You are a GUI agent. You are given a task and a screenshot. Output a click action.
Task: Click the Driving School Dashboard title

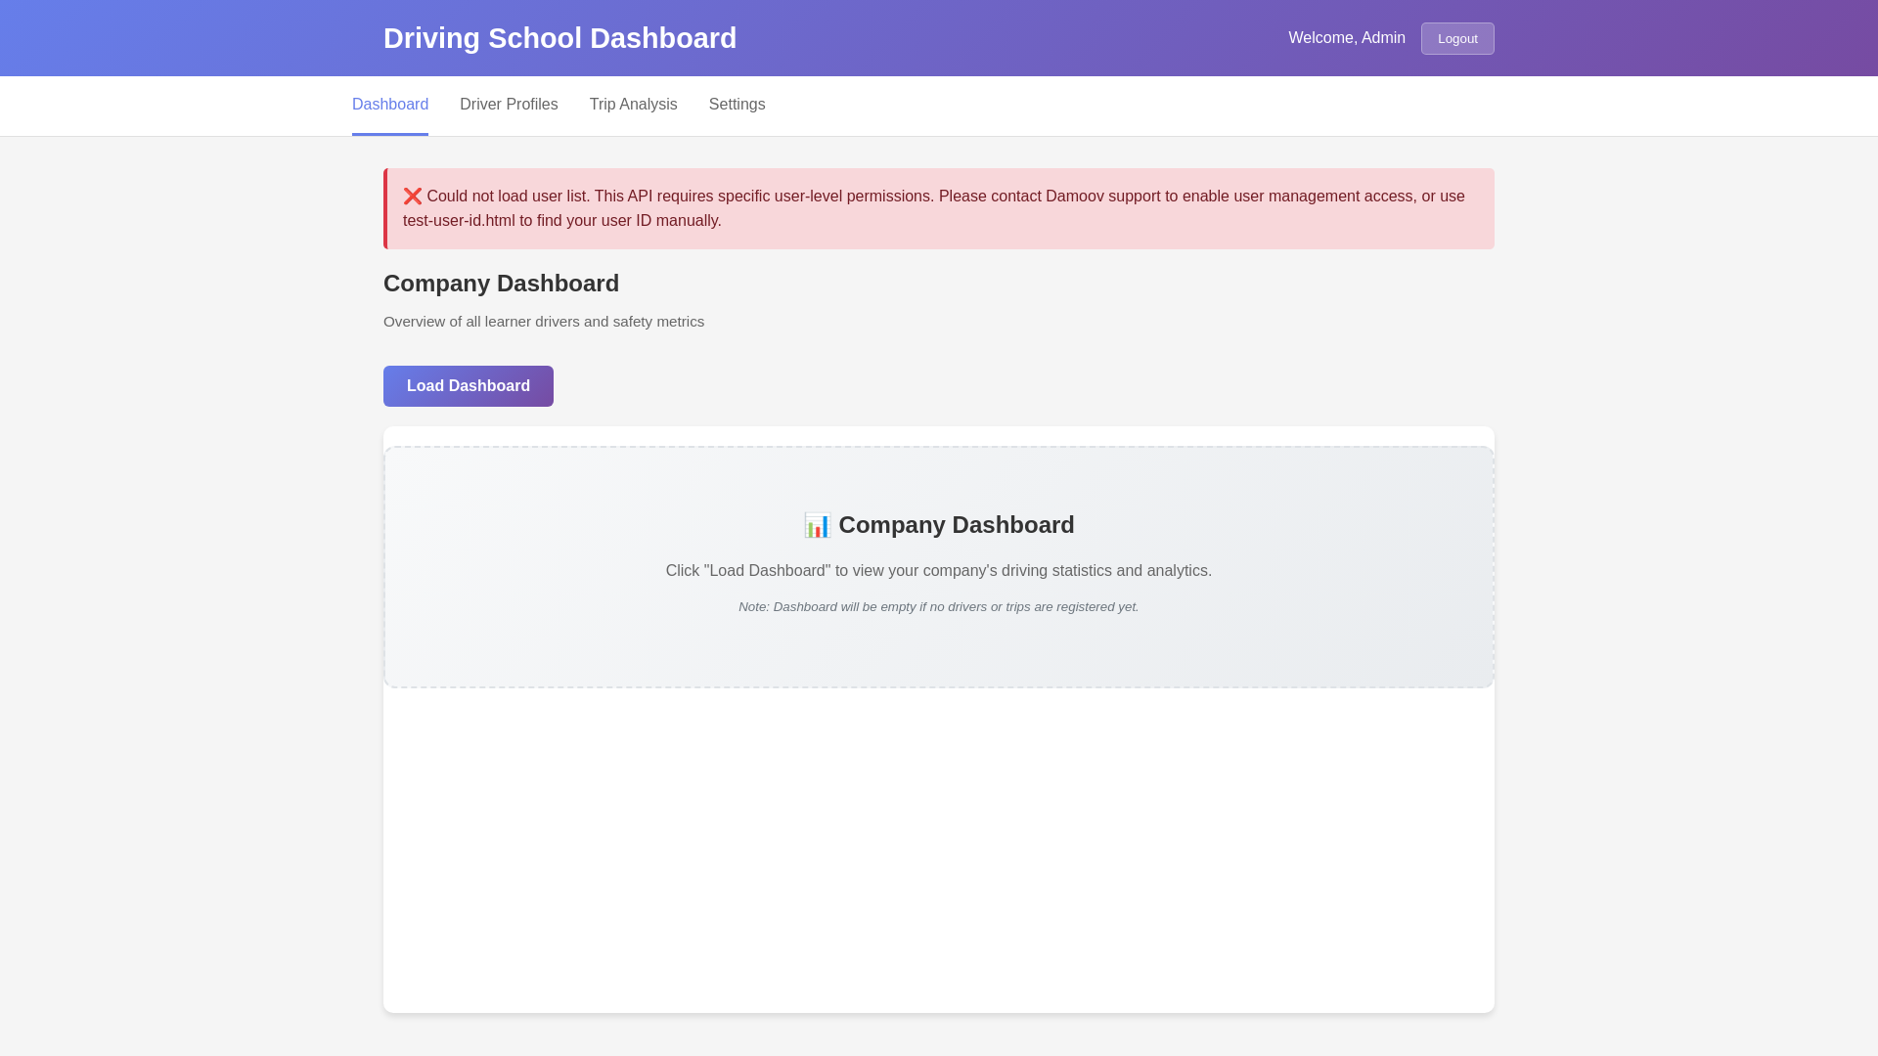click(x=559, y=38)
